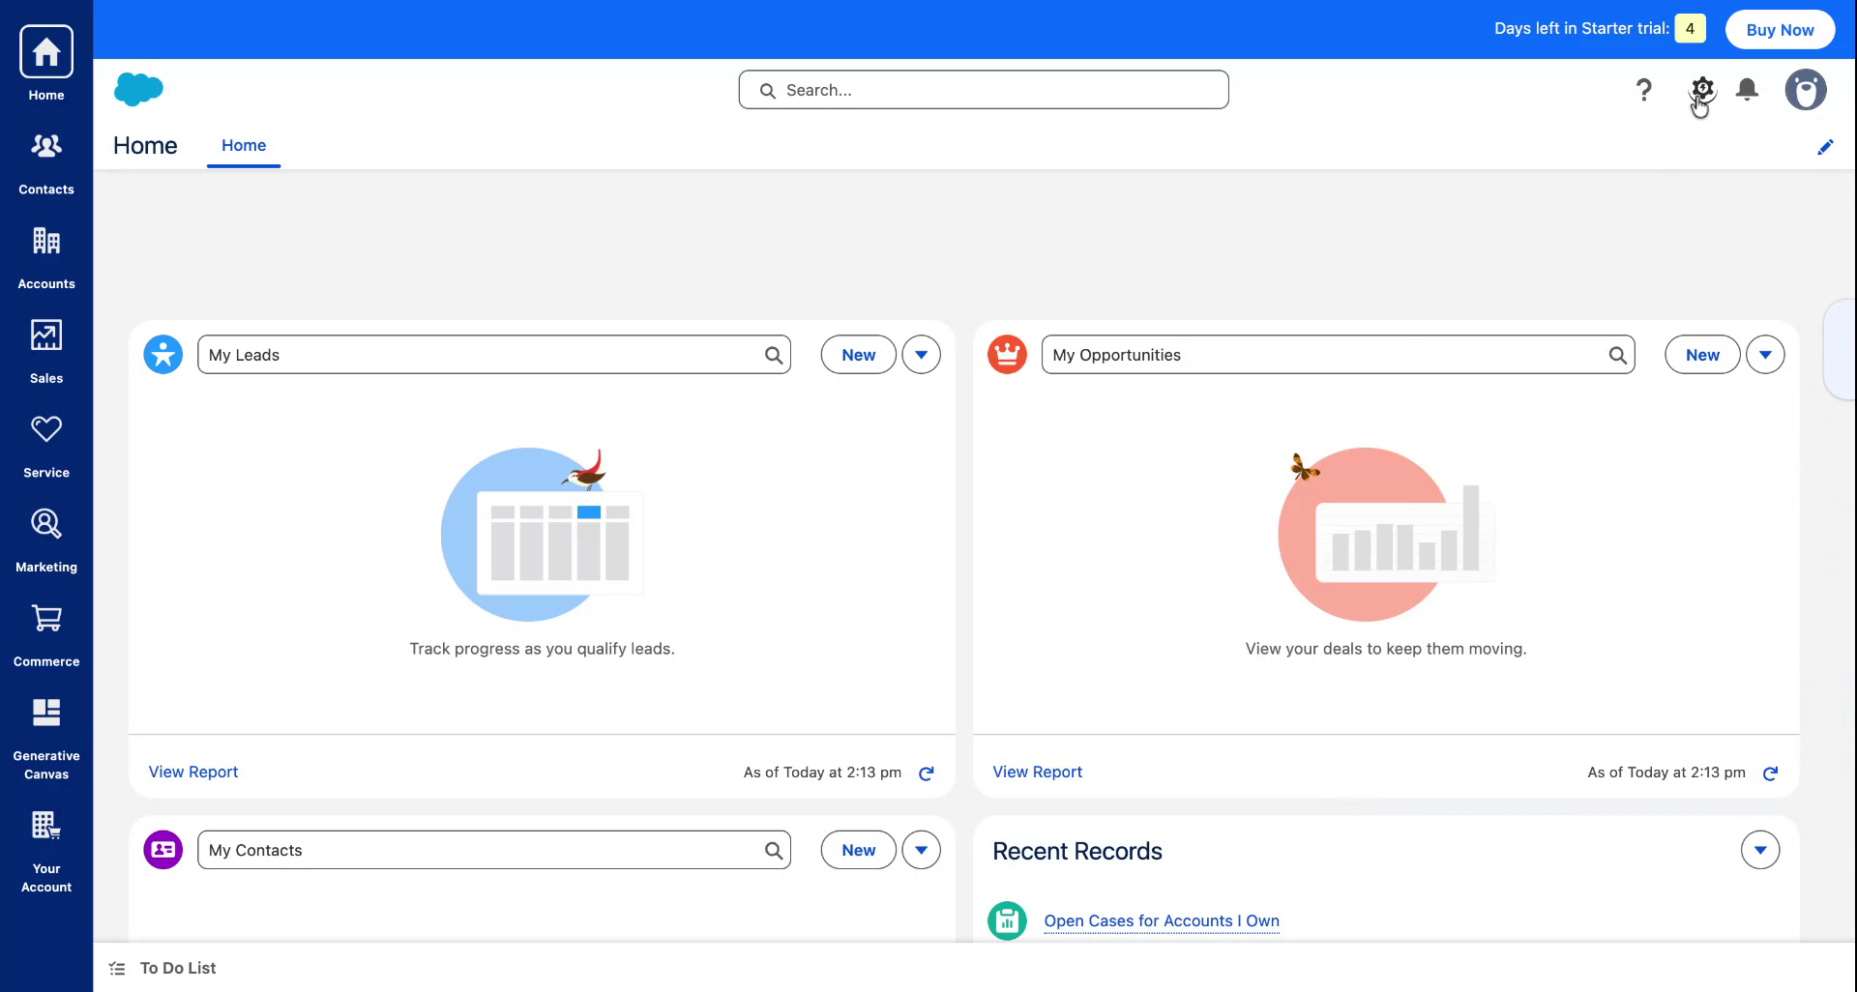Screen dimensions: 1857x992
Task: Expand the dropdown beside My Leads New button
Action: (920, 354)
